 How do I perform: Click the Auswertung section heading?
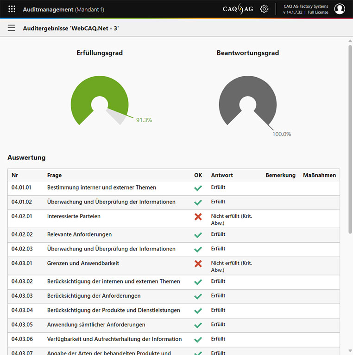coord(26,158)
